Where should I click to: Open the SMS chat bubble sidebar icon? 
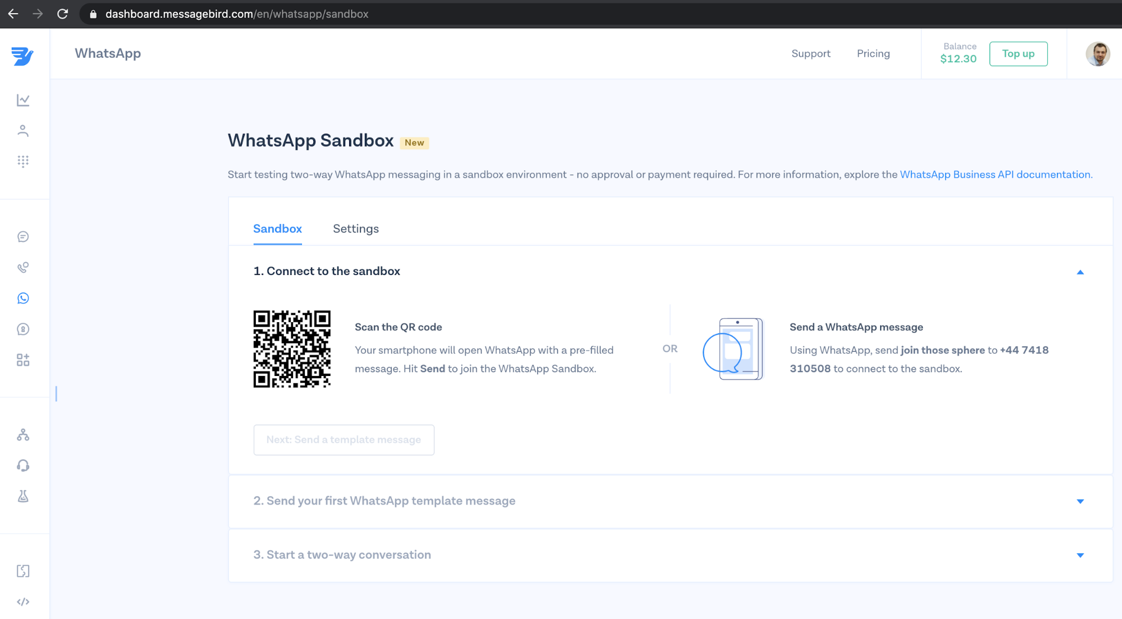coord(23,237)
